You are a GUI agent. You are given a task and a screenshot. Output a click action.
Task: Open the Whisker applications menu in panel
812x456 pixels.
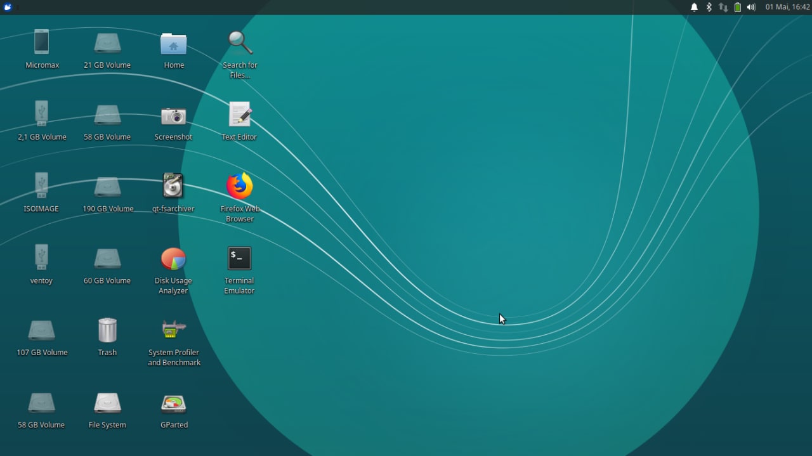tap(7, 7)
